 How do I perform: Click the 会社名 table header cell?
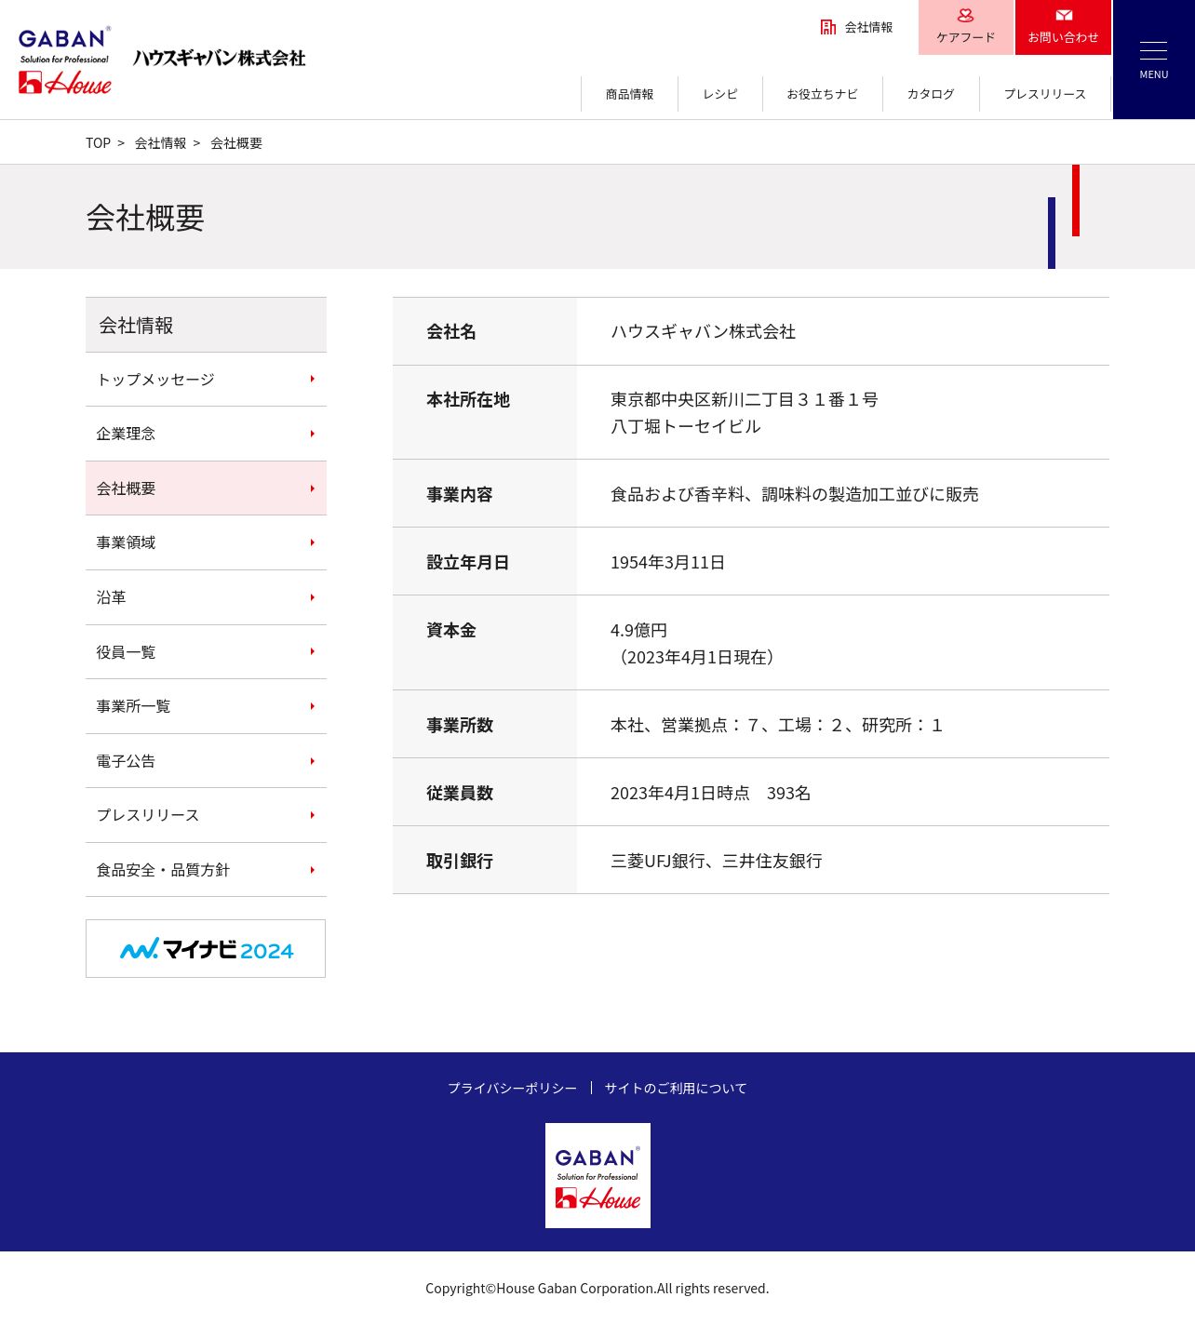[485, 331]
